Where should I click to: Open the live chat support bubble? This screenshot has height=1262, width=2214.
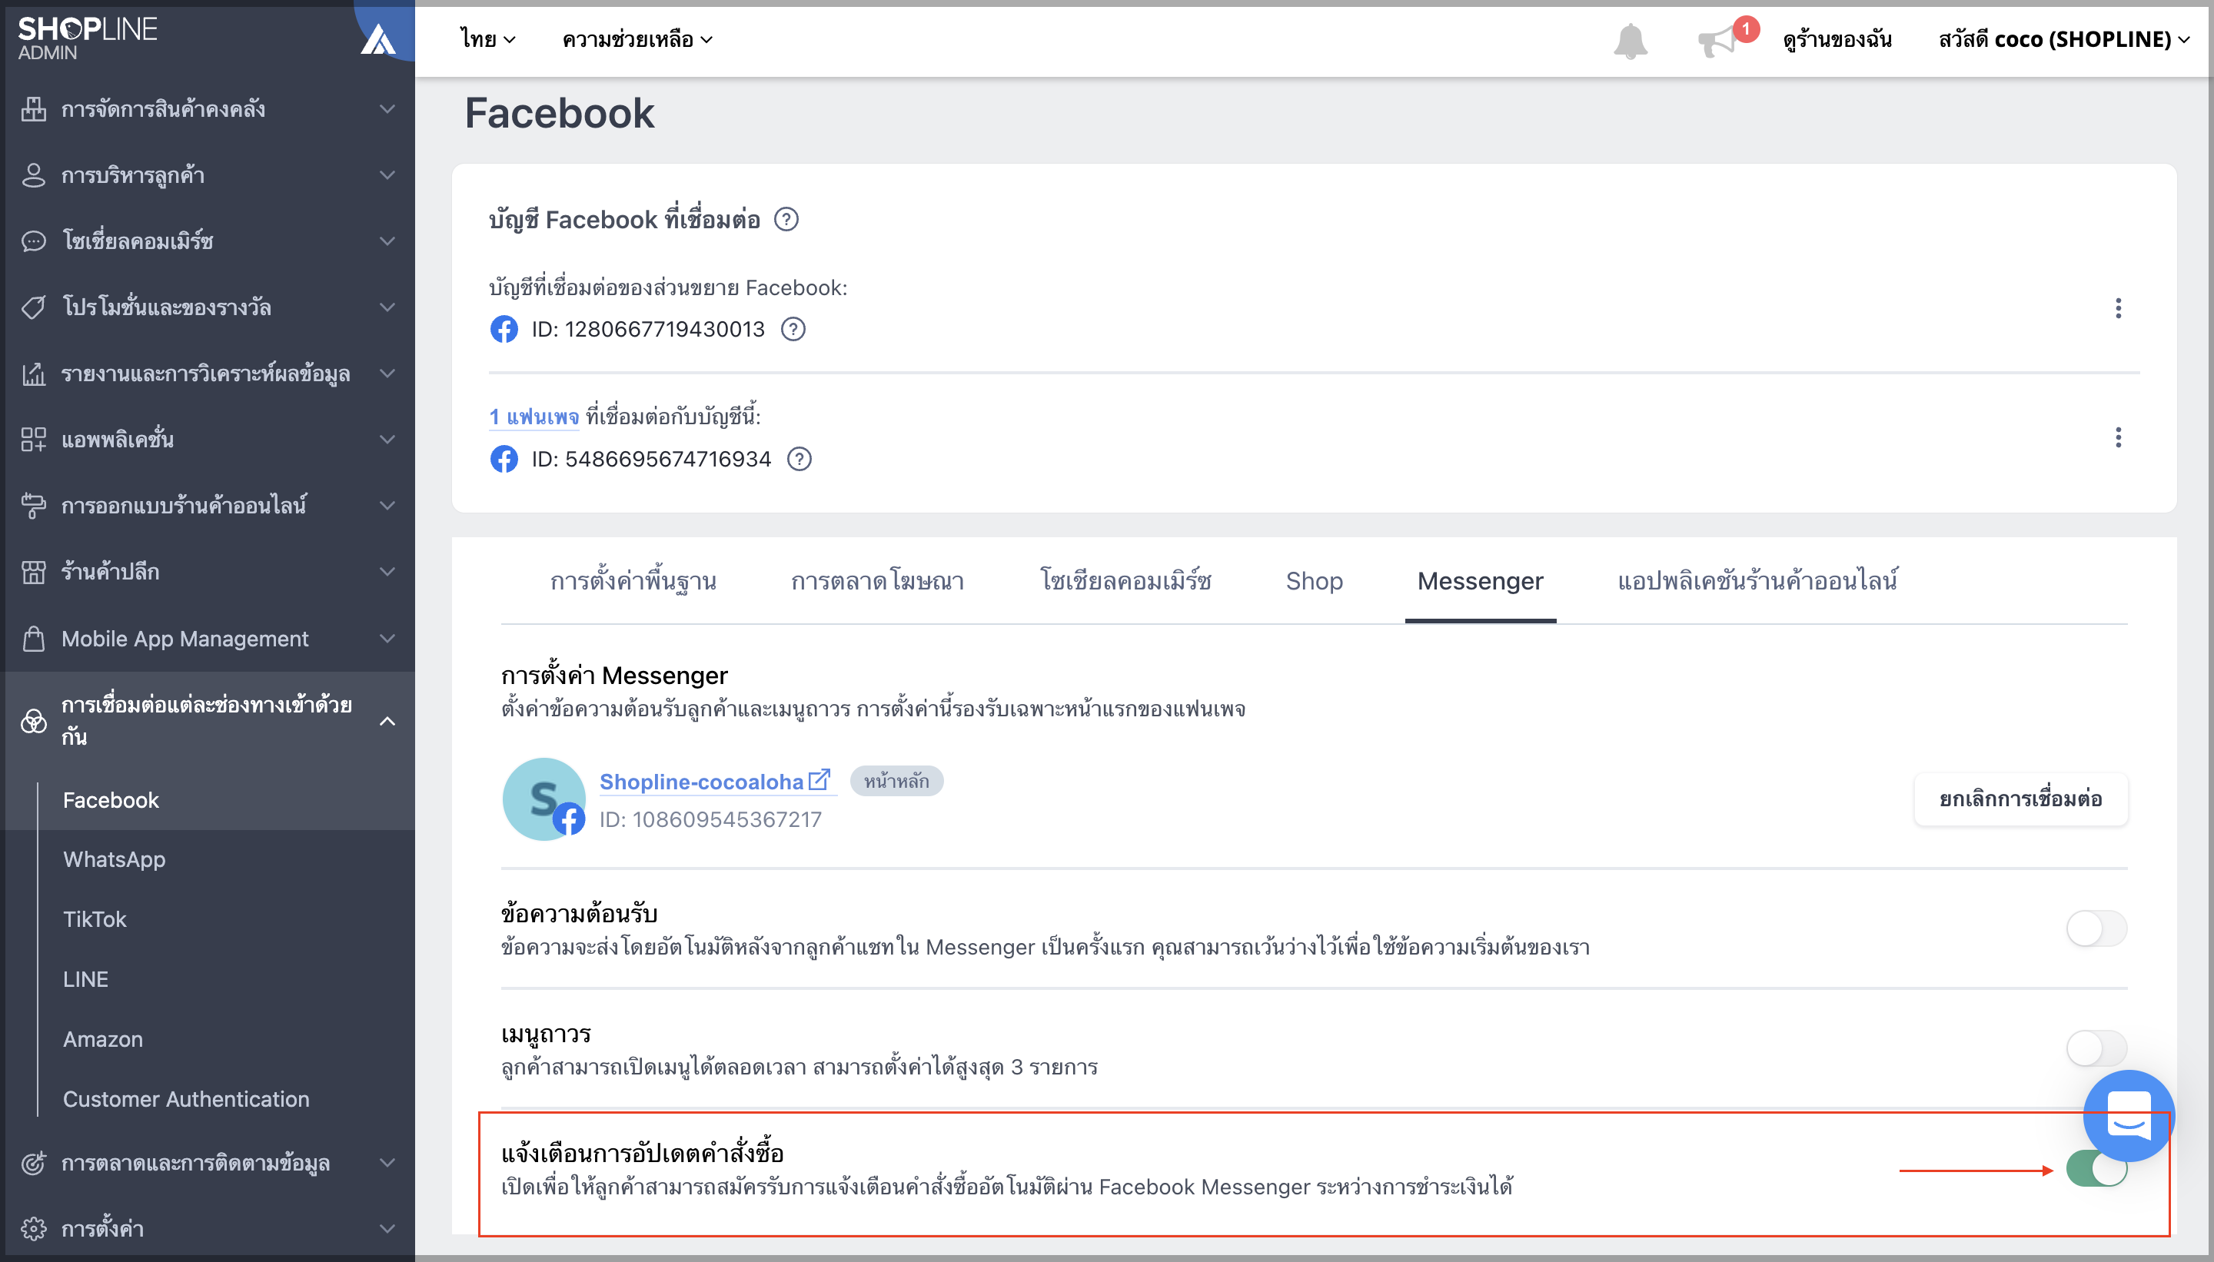[2128, 1115]
